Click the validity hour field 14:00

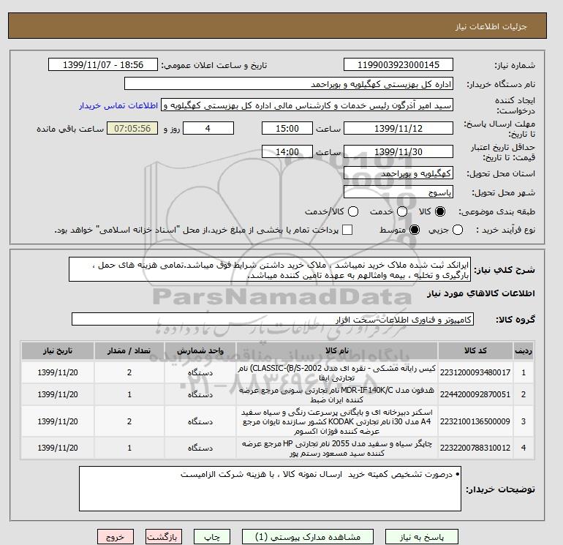(287, 151)
